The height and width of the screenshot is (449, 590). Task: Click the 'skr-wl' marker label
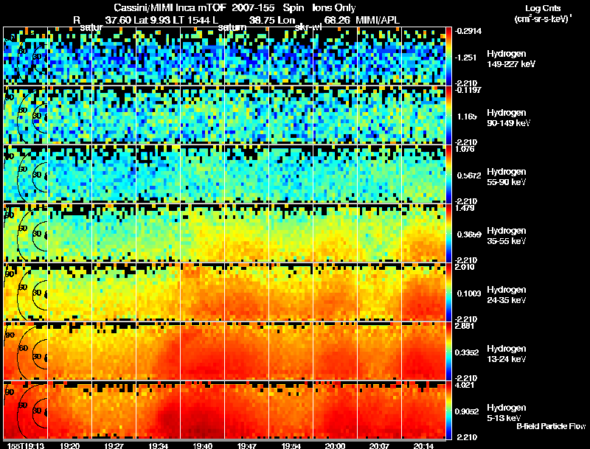click(x=308, y=27)
